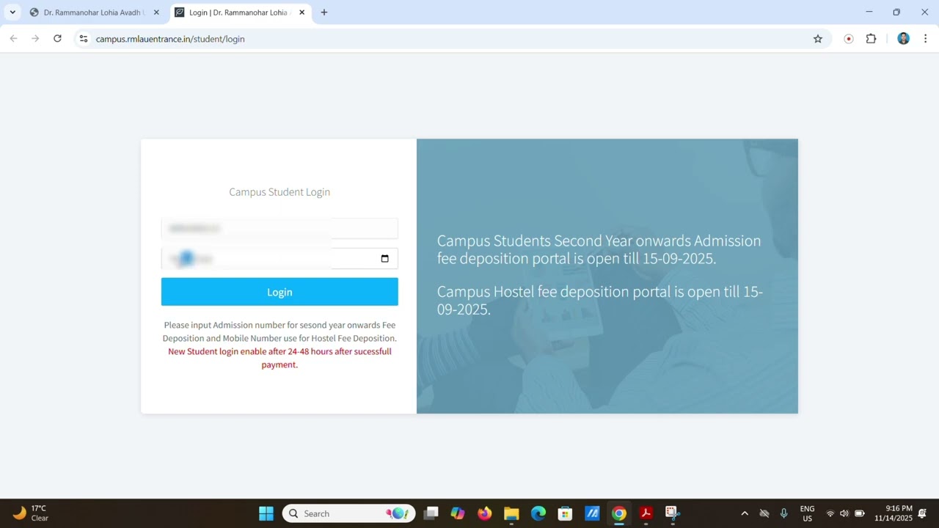Open Wi-Fi network settings in the tray
The height and width of the screenshot is (528, 939).
coord(830,513)
